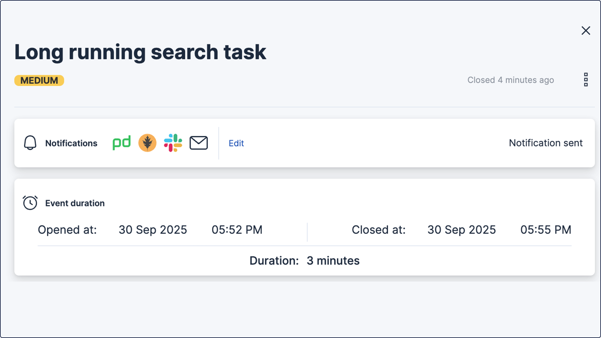Edit the notification channels
The width and height of the screenshot is (601, 338).
[236, 143]
